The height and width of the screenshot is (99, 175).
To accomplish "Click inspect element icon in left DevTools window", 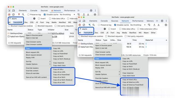I will coord(9,11).
